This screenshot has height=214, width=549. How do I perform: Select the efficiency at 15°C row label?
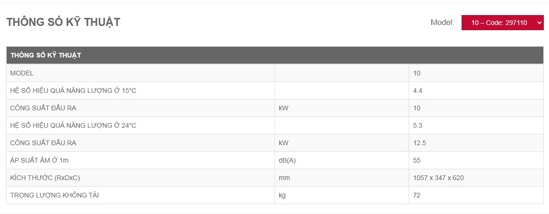tap(73, 91)
